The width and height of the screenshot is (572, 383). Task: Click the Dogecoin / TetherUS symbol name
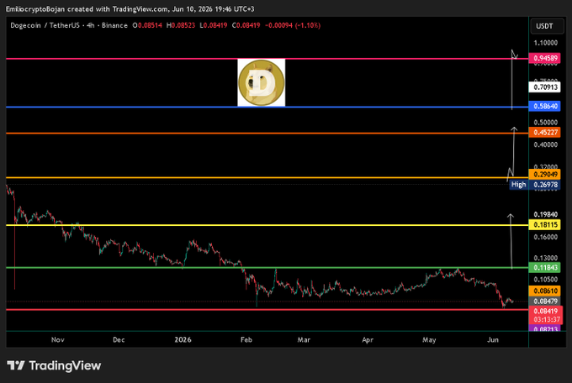45,25
